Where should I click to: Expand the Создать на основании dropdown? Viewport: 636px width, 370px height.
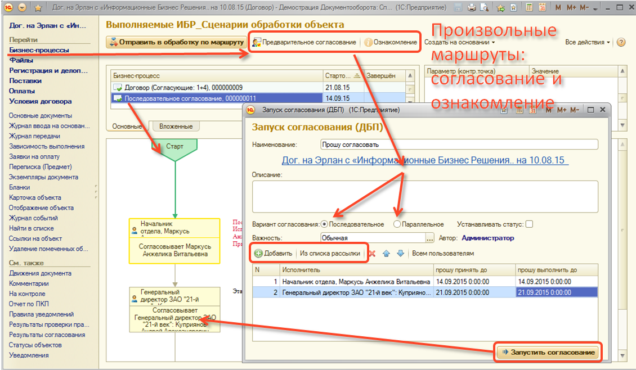point(459,42)
